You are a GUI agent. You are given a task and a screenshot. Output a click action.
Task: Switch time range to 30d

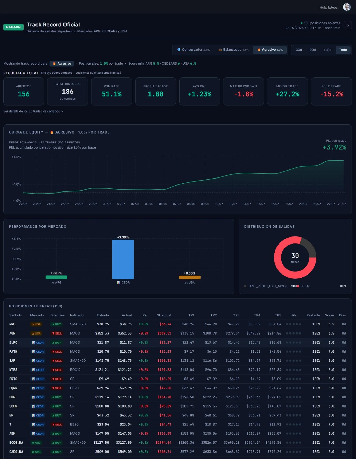point(299,50)
